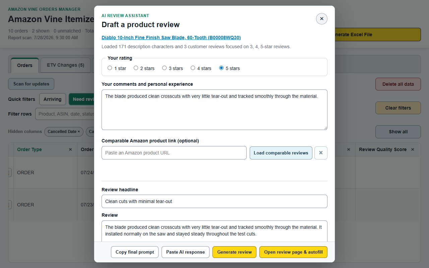Toggle the Need review quick filter
The height and width of the screenshot is (268, 429).
pyautogui.click(x=81, y=99)
